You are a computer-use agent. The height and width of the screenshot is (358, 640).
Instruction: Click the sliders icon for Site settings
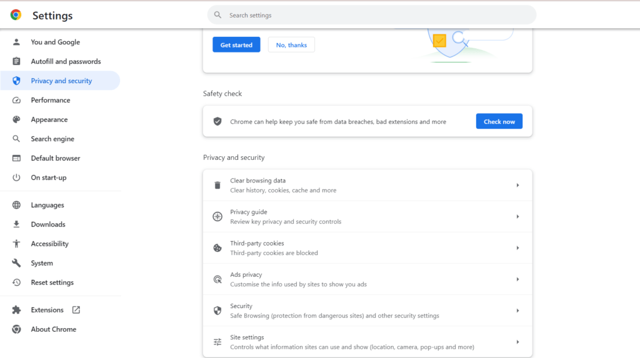[217, 342]
